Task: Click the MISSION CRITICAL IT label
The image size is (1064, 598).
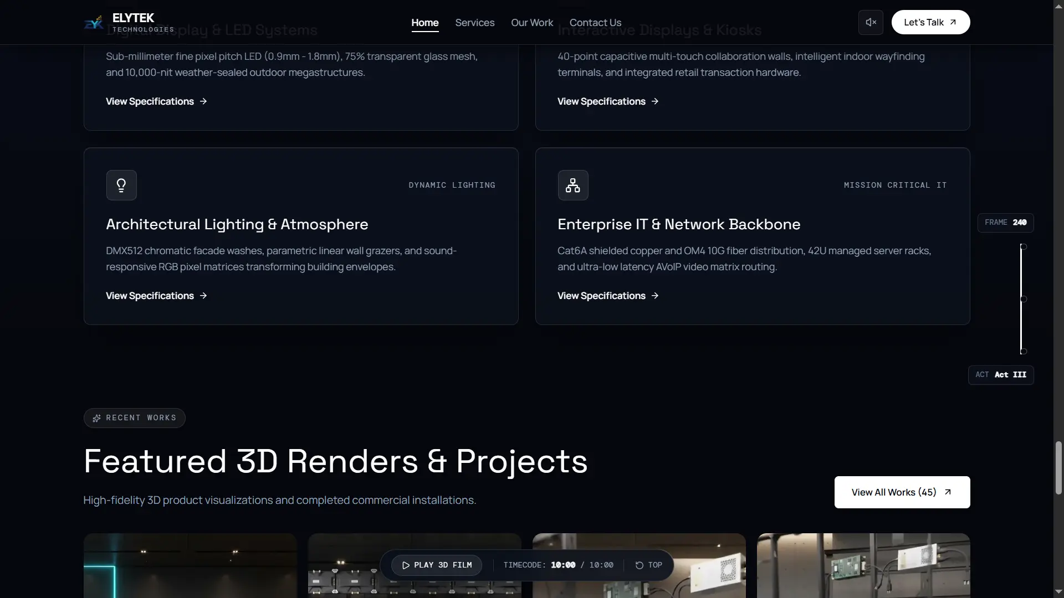Action: click(x=896, y=185)
